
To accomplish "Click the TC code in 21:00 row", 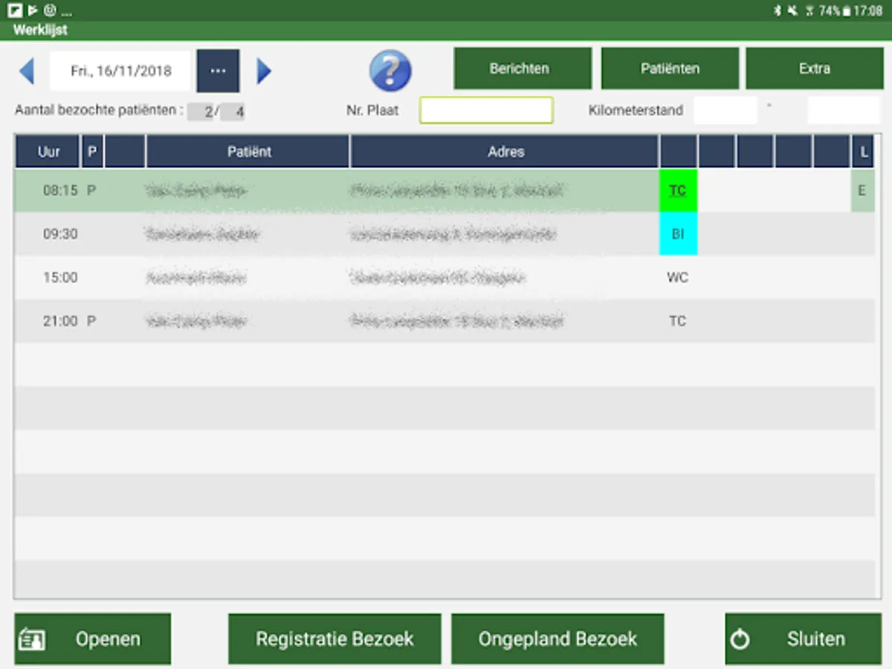I will click(678, 321).
